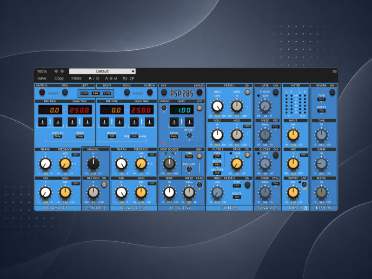
Task: Toggle the LFO on button
Action: [199, 108]
